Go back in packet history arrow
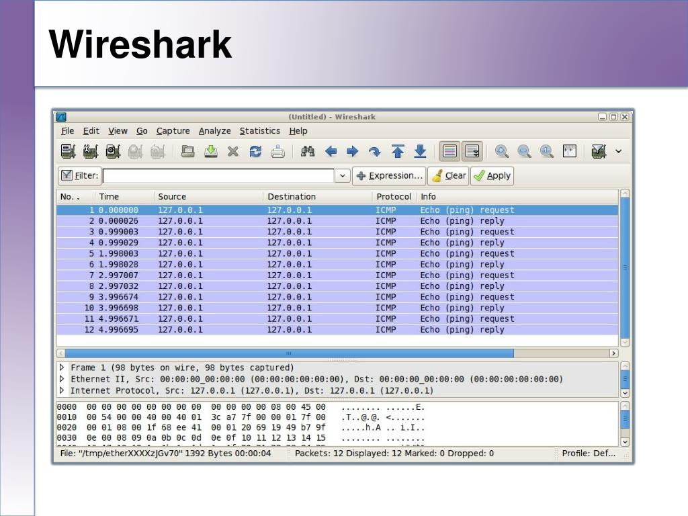688x516 pixels. pyautogui.click(x=331, y=151)
